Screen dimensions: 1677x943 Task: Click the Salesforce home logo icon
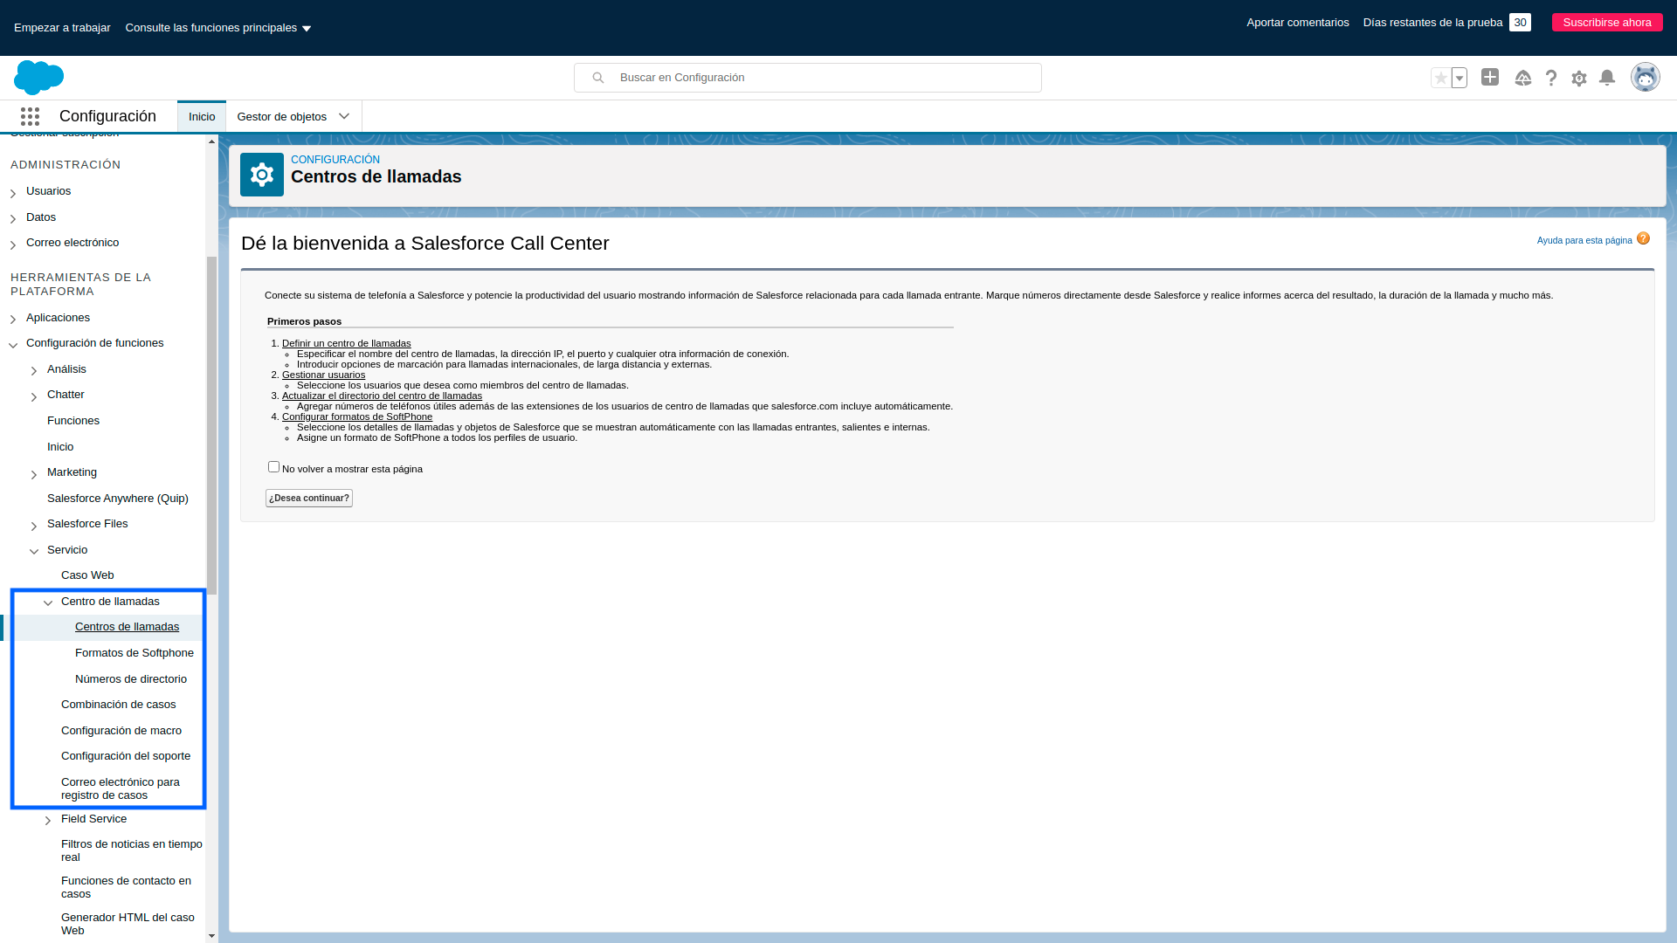[x=39, y=77]
